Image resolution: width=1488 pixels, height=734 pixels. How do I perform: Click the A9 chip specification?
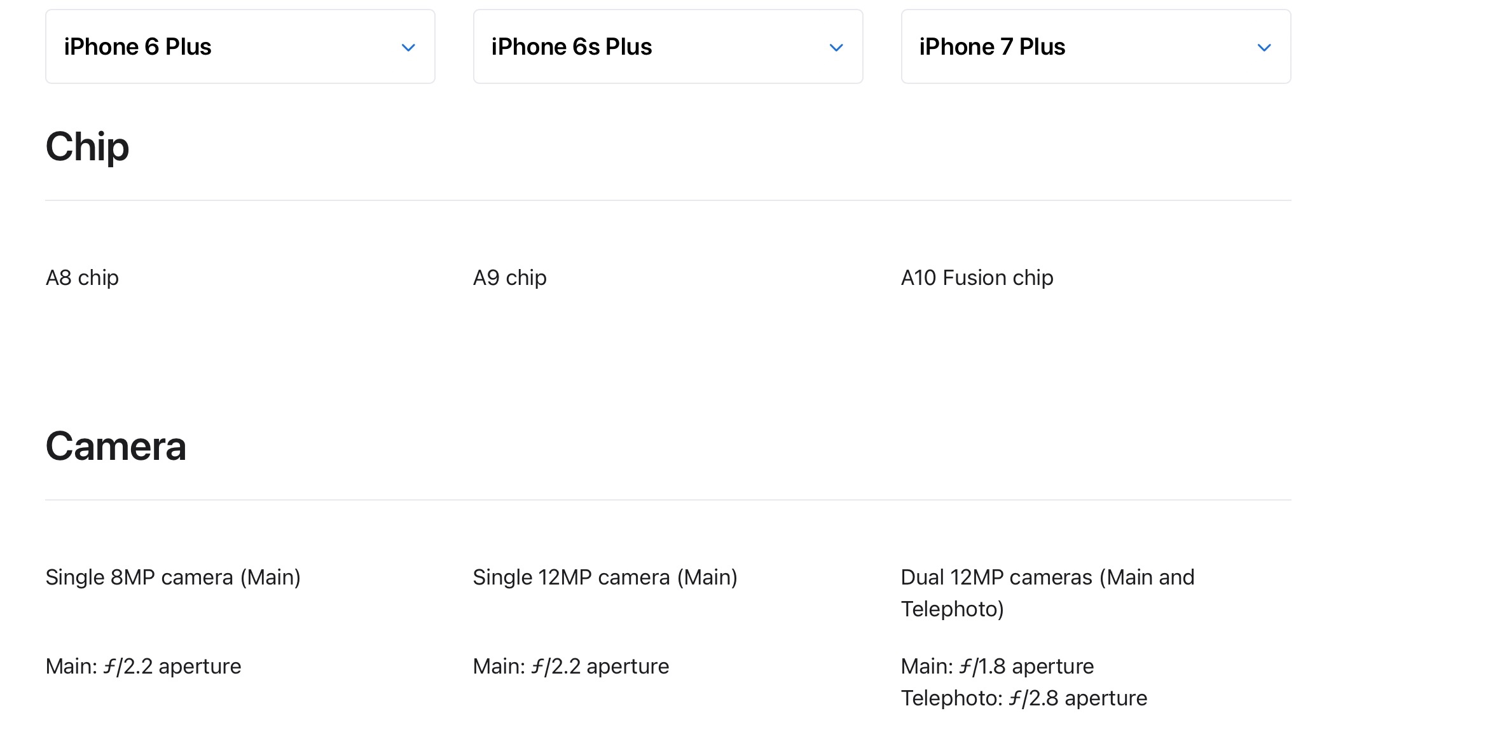point(509,278)
